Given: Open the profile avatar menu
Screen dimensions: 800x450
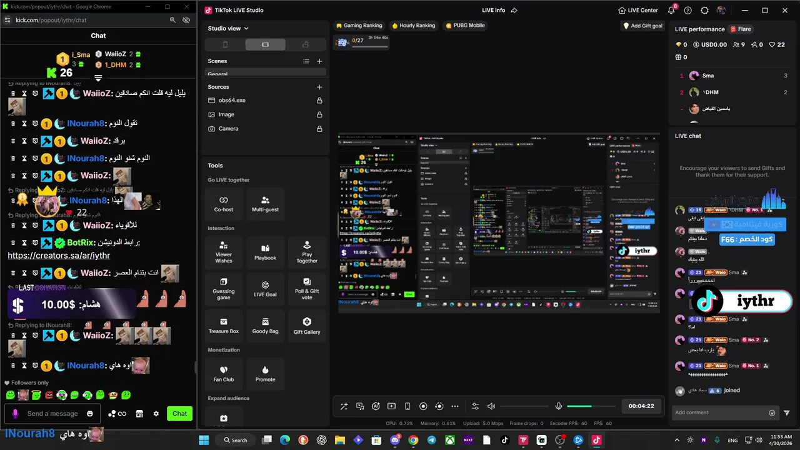Looking at the screenshot, I should tap(721, 10).
